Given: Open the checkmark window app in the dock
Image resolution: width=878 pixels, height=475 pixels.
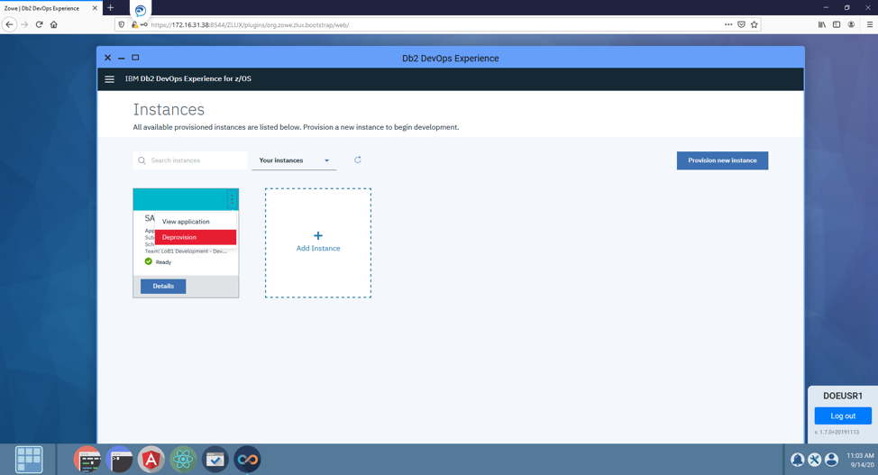Looking at the screenshot, I should point(215,460).
